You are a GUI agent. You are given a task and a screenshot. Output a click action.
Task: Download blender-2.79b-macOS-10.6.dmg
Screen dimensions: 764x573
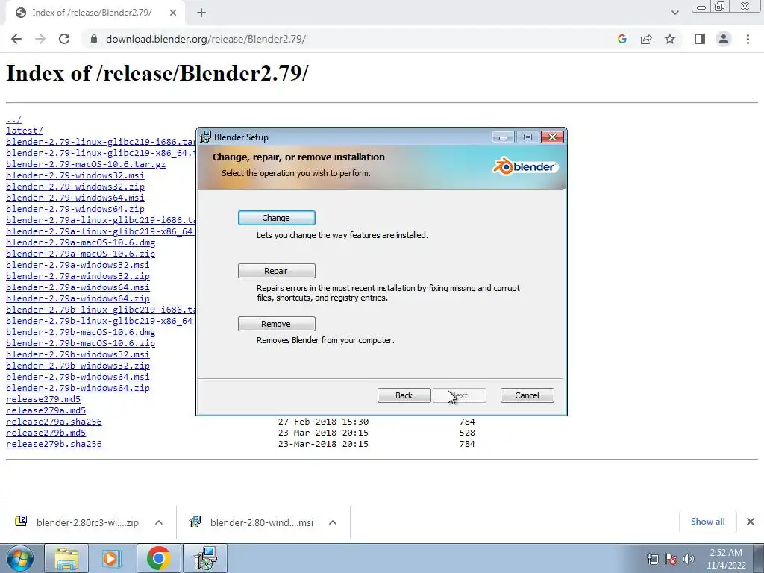(x=81, y=332)
